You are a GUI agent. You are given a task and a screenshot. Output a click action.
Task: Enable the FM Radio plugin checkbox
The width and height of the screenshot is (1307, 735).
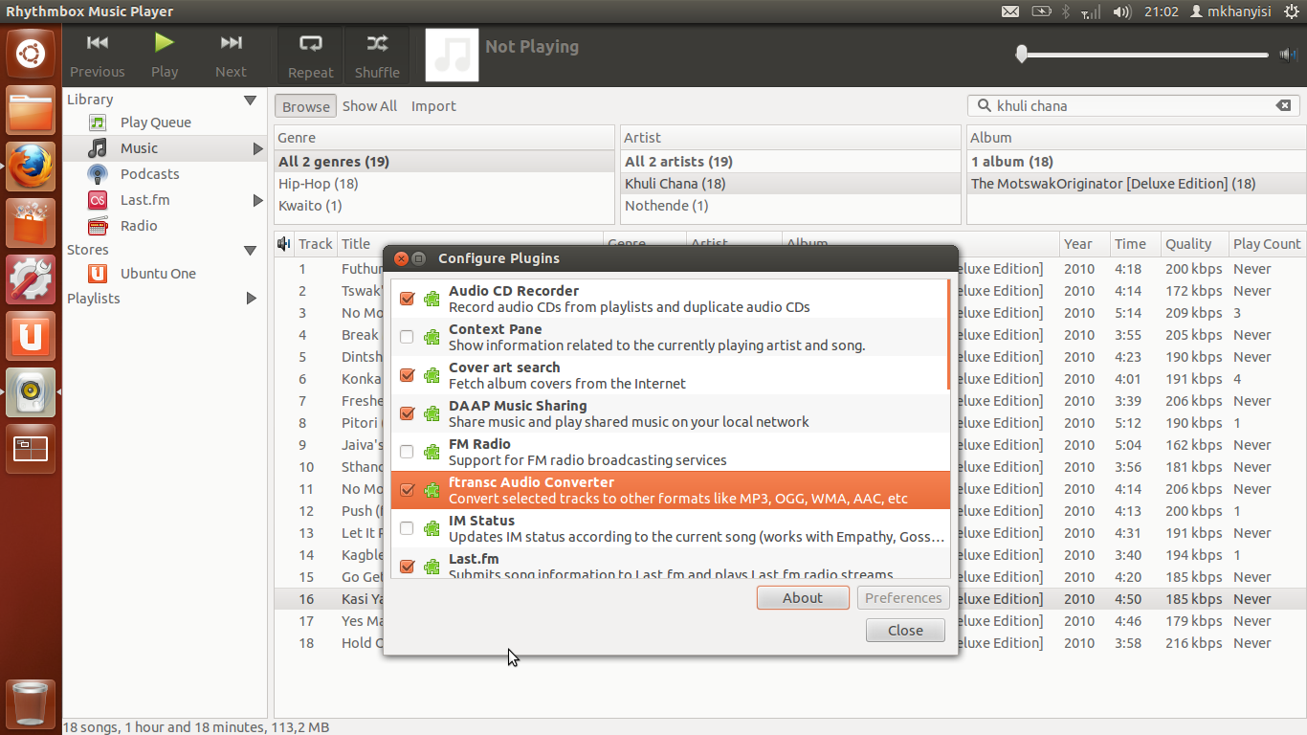(x=407, y=452)
